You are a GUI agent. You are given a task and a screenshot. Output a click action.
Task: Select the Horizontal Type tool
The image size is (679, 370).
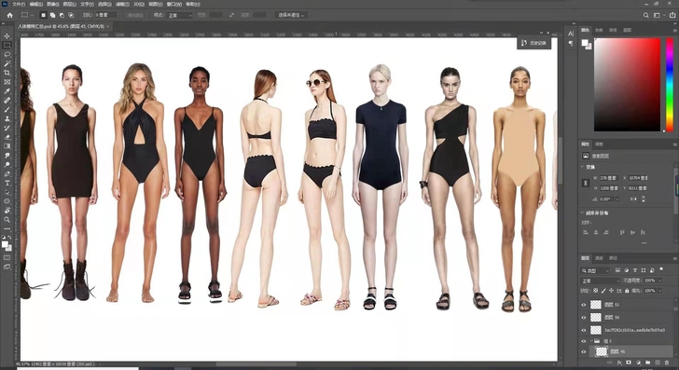click(7, 183)
